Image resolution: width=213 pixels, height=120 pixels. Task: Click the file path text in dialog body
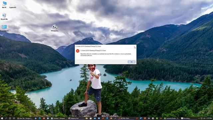93,50
